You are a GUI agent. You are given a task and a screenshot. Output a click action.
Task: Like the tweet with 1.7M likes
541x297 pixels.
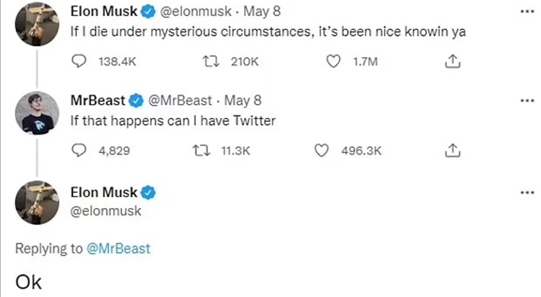[334, 62]
